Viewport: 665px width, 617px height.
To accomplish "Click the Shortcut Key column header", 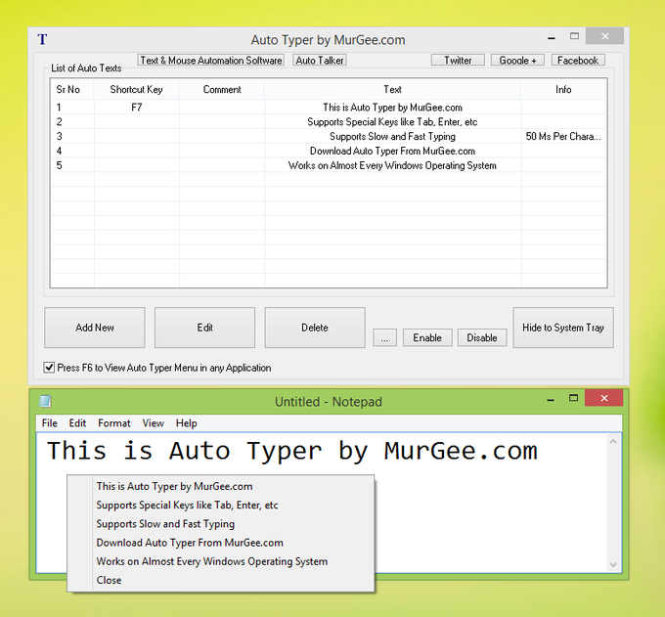I will tap(136, 89).
